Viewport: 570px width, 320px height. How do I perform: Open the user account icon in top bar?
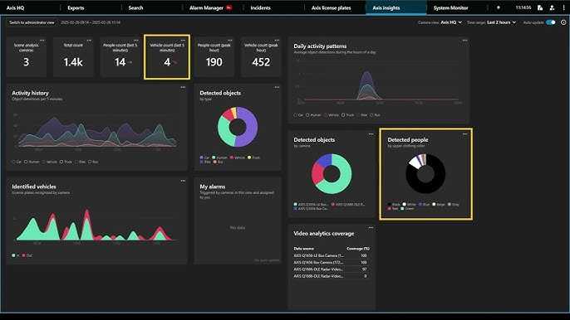pos(552,7)
